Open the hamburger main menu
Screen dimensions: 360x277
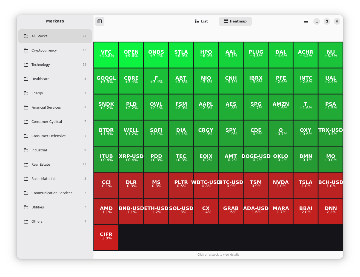tap(306, 21)
